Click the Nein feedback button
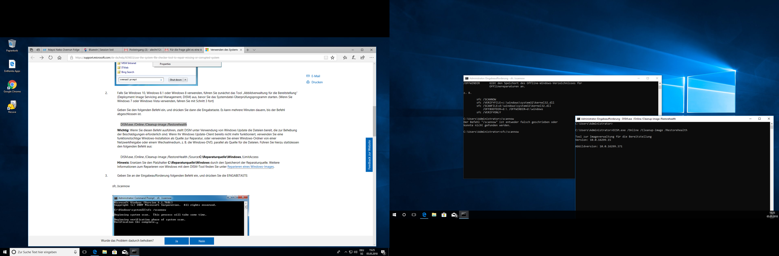Viewport: 779px width, 256px height. [x=202, y=241]
